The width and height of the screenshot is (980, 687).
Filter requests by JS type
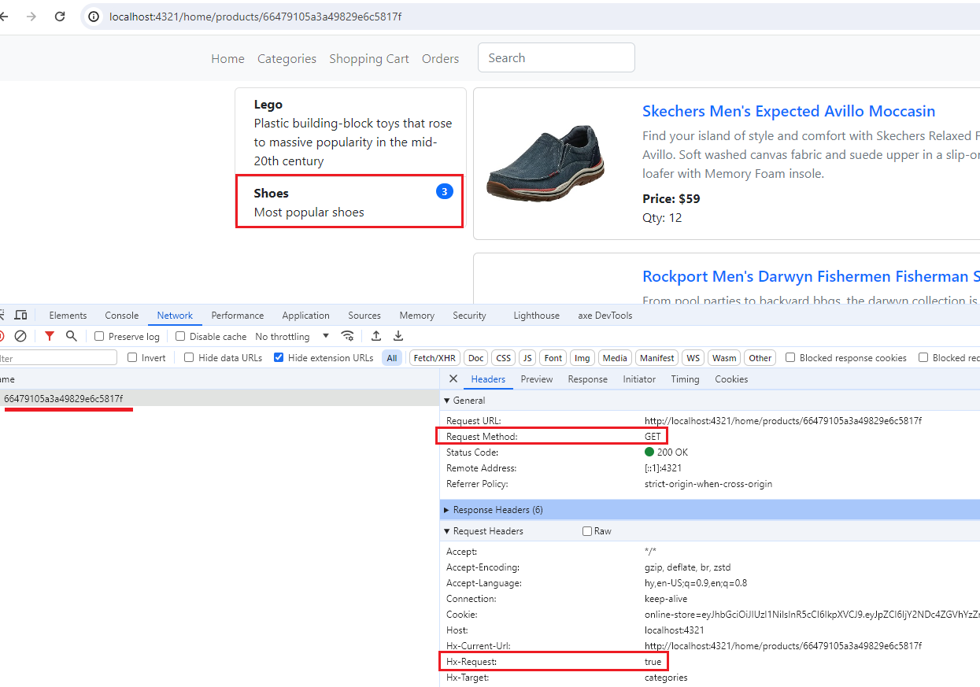tap(527, 358)
